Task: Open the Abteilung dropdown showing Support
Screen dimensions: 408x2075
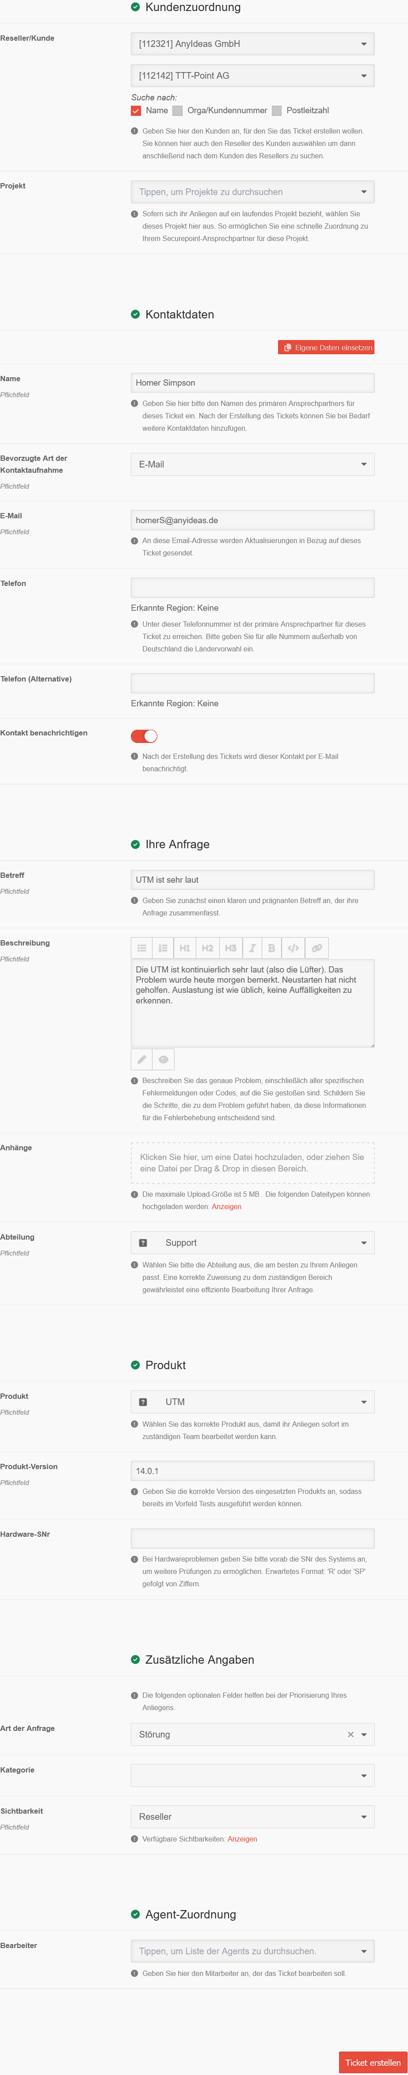Action: [x=252, y=1243]
